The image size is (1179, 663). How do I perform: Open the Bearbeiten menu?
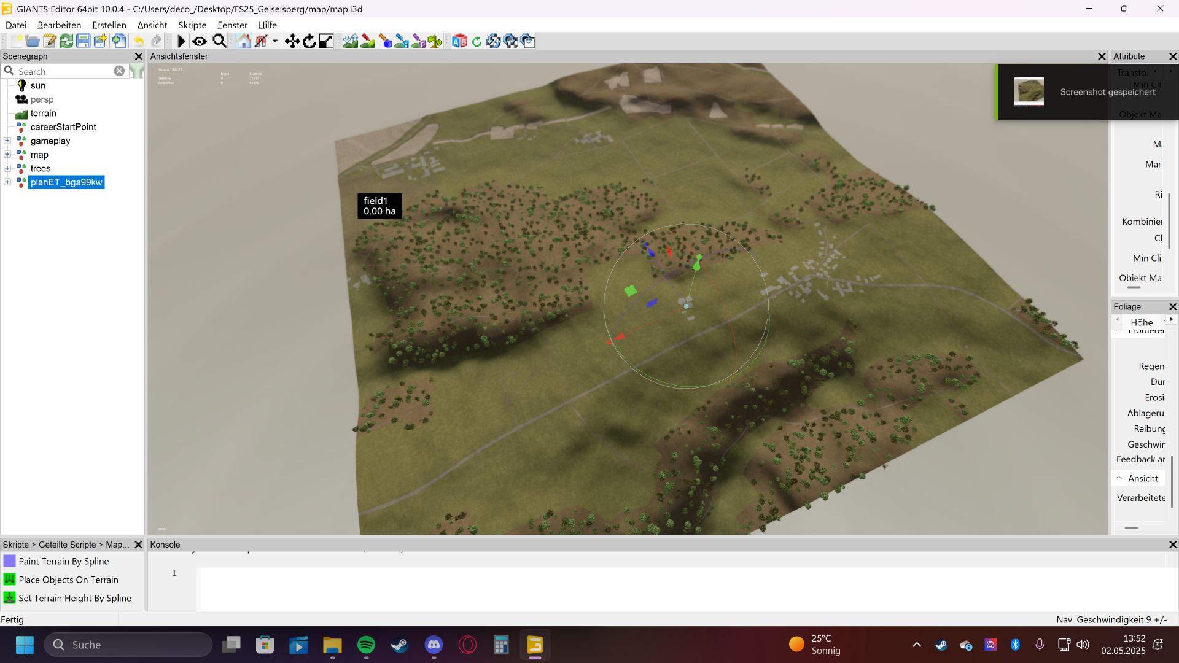(x=59, y=25)
